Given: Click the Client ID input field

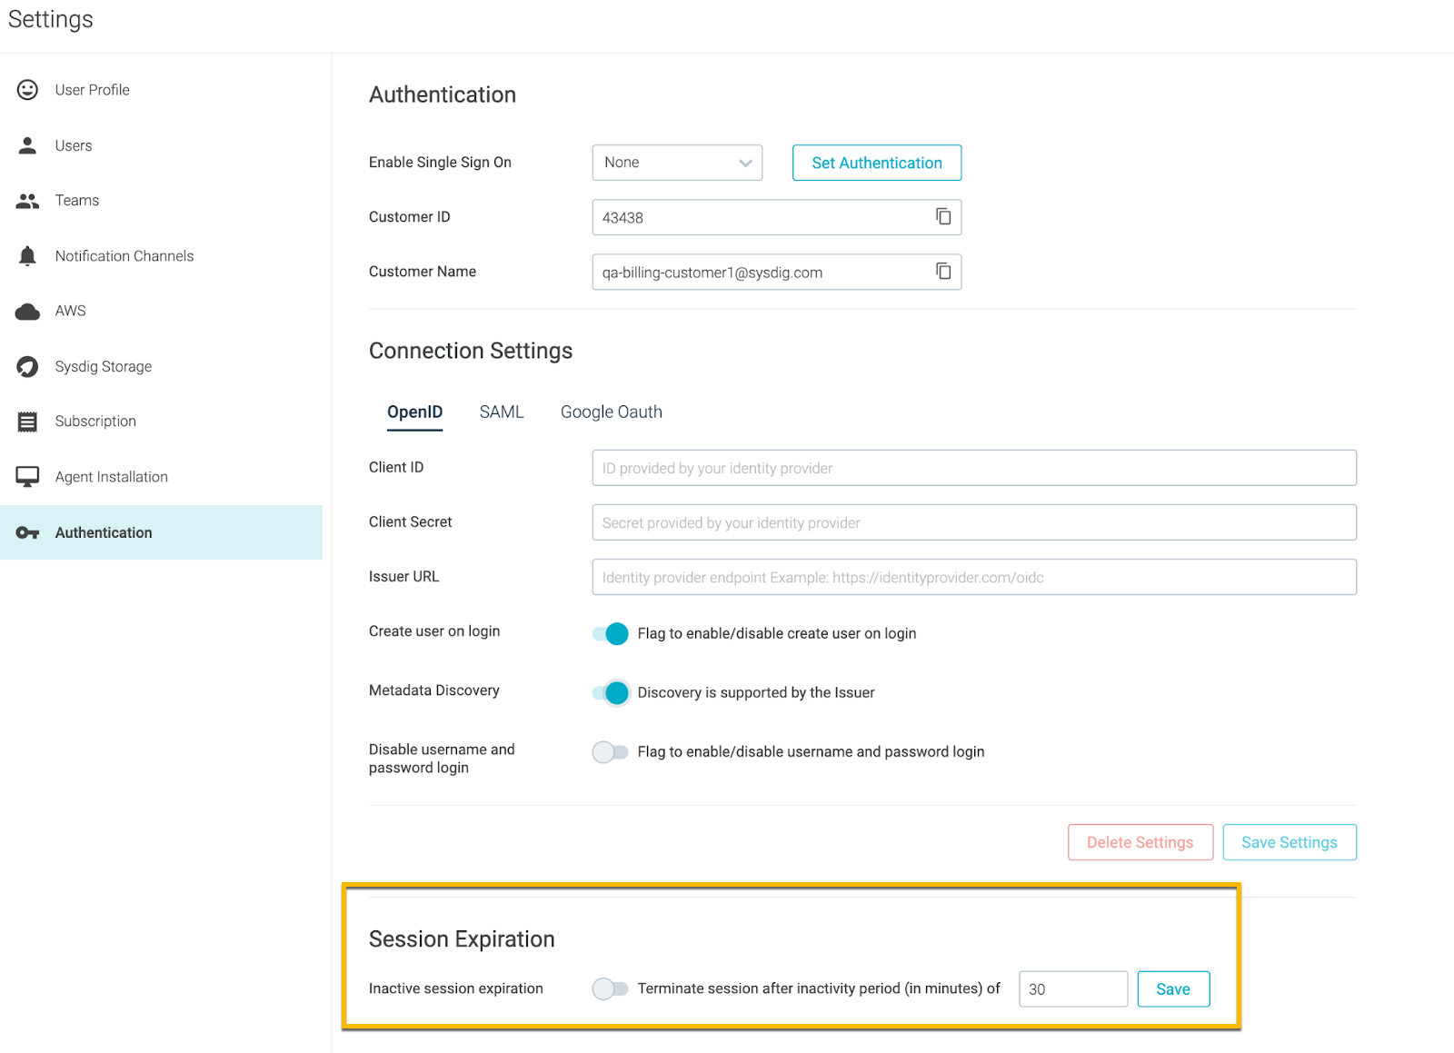Looking at the screenshot, I should click(972, 467).
